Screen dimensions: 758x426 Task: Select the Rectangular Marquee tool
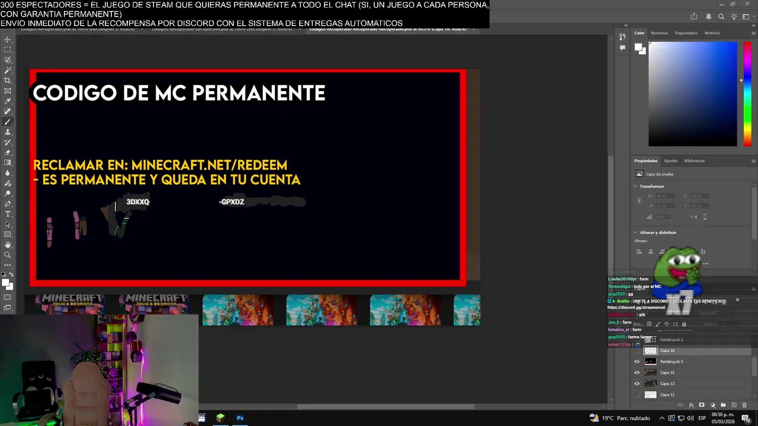[8, 50]
